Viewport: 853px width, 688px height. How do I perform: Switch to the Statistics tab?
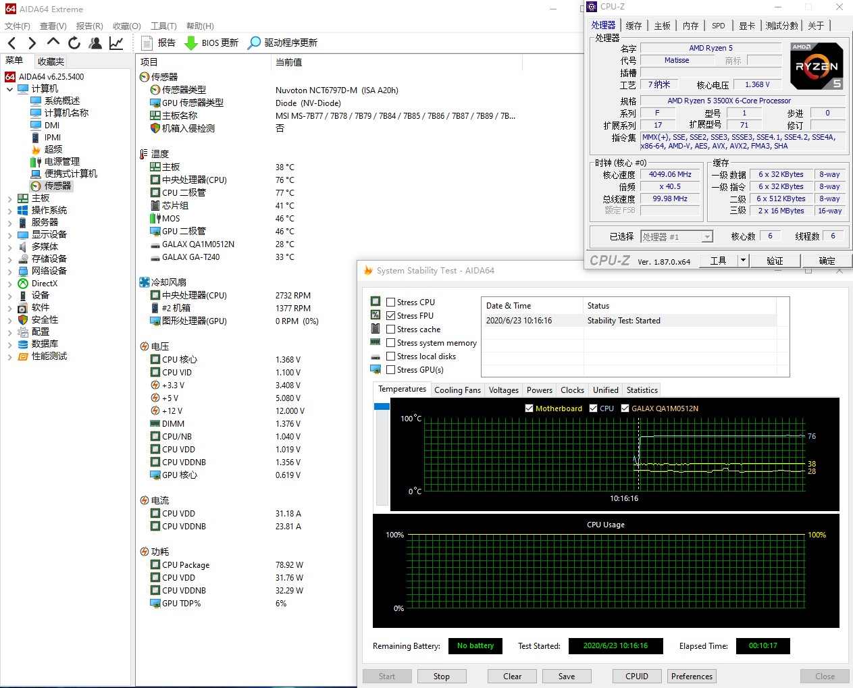[x=642, y=390]
